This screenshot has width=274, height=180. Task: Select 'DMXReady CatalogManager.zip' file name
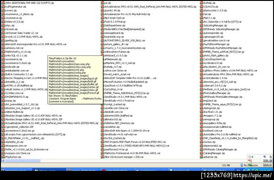pos(221,149)
